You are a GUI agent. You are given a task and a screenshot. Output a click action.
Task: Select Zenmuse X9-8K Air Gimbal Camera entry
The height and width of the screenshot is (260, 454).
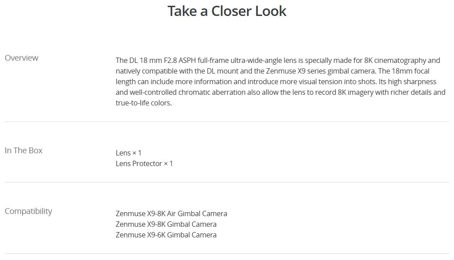pyautogui.click(x=171, y=213)
